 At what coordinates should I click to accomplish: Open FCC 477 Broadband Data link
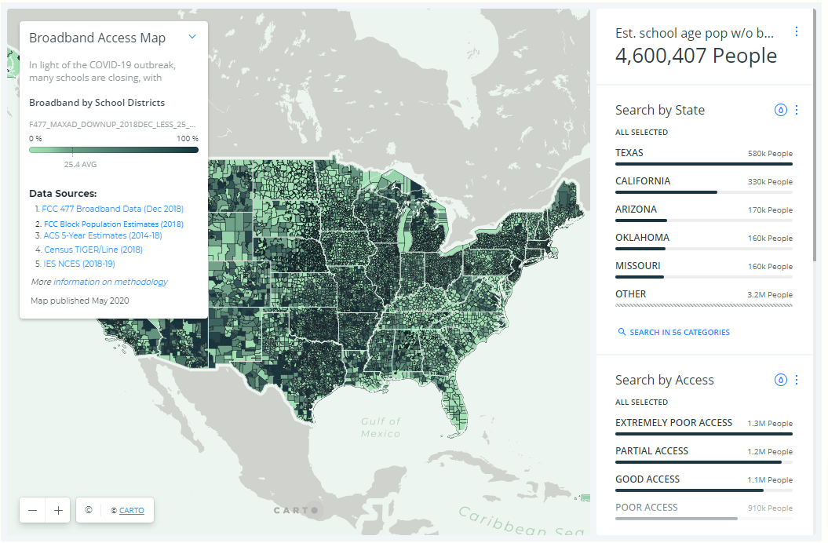(x=112, y=209)
